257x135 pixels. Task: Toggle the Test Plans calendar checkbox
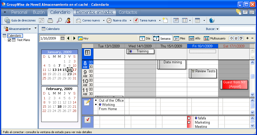(9, 40)
